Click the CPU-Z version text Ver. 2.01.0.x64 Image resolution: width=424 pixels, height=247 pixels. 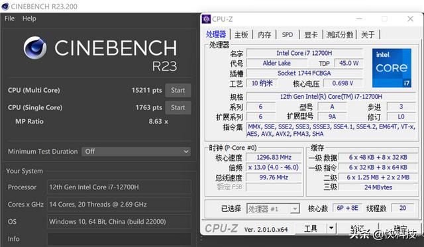(x=266, y=230)
